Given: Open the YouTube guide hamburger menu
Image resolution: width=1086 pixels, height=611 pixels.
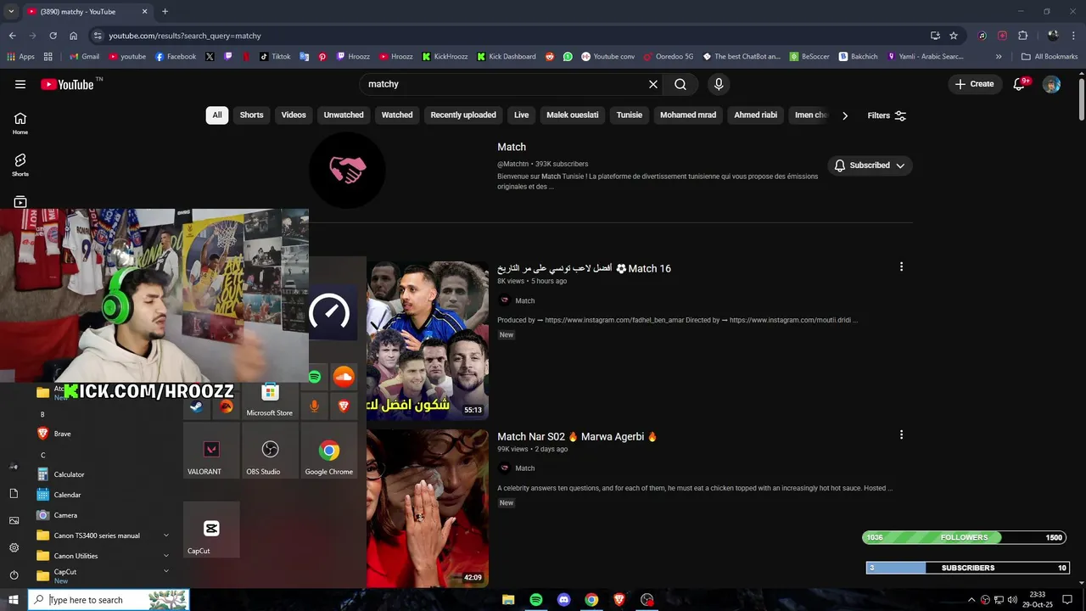Looking at the screenshot, I should (x=20, y=84).
